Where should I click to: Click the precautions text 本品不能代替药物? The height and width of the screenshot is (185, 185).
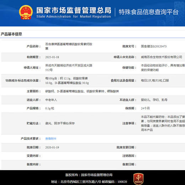163,123
